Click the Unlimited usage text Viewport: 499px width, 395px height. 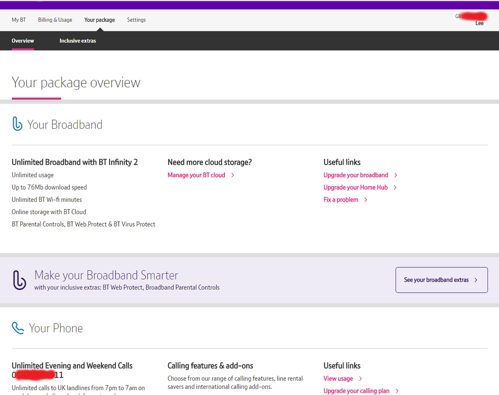coord(33,175)
